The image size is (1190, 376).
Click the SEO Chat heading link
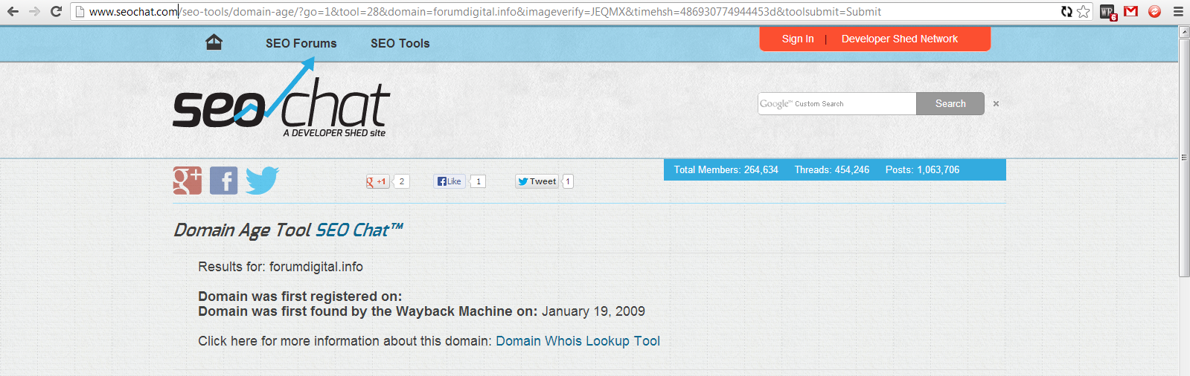click(x=359, y=230)
